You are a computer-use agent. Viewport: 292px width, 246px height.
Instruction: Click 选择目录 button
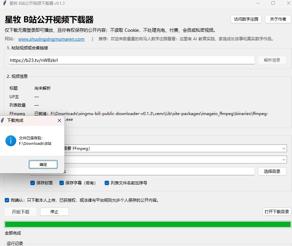(x=272, y=171)
